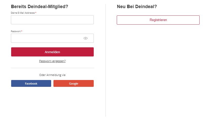Click the red asterisk beside E-Mail Addresse
The image size is (210, 120).
[36, 13]
